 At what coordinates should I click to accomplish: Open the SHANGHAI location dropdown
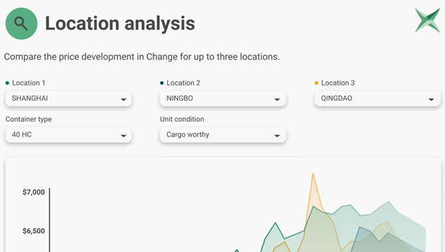pos(68,98)
